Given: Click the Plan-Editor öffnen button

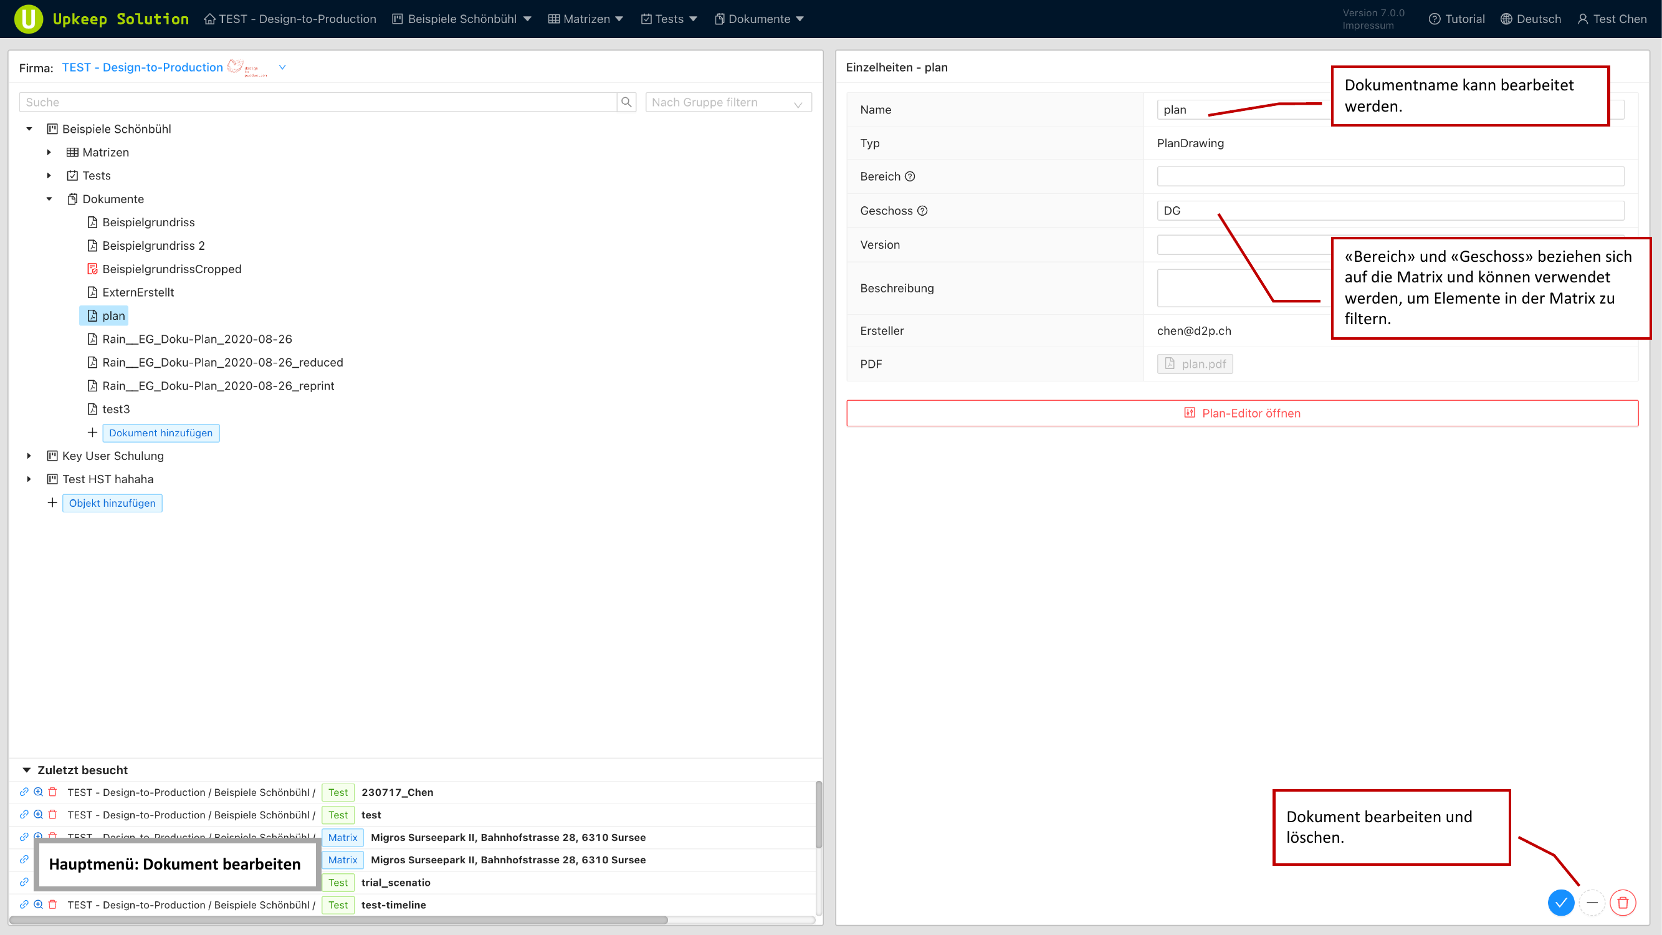Looking at the screenshot, I should (1242, 413).
